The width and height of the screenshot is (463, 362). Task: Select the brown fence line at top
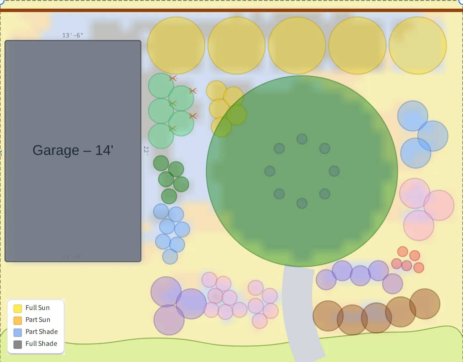tap(232, 11)
